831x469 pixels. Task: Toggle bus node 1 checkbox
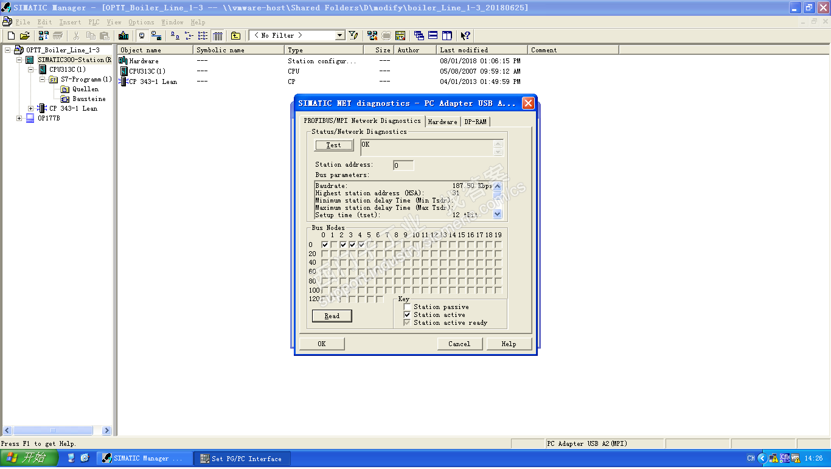[334, 245]
